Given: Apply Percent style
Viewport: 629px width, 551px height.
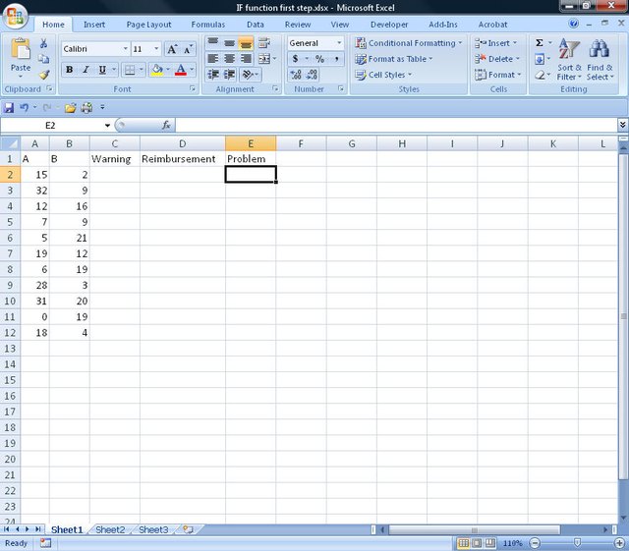Looking at the screenshot, I should [x=319, y=59].
